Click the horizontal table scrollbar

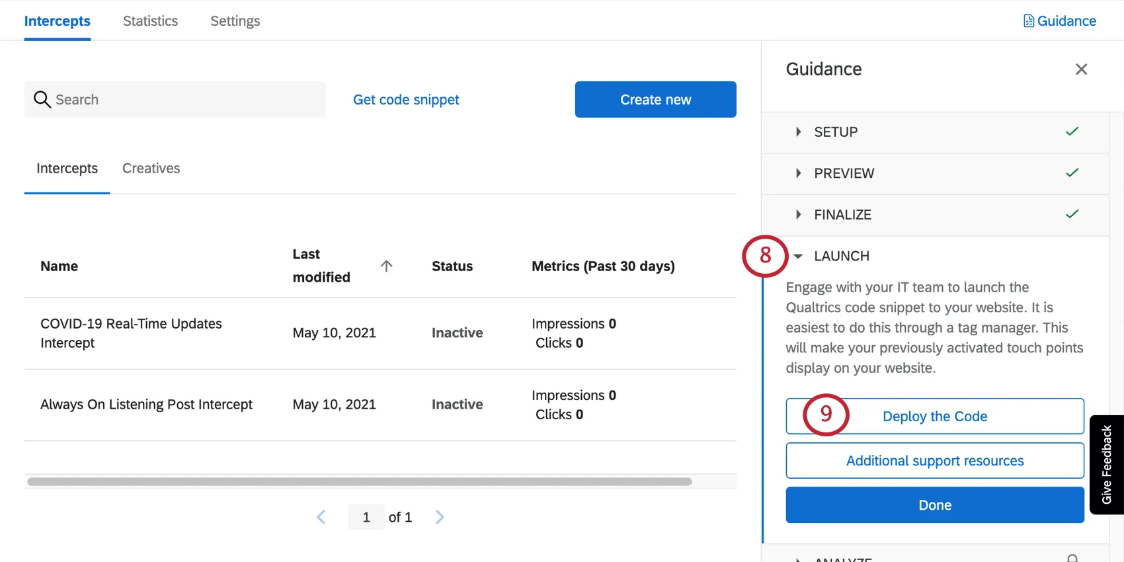coord(359,482)
